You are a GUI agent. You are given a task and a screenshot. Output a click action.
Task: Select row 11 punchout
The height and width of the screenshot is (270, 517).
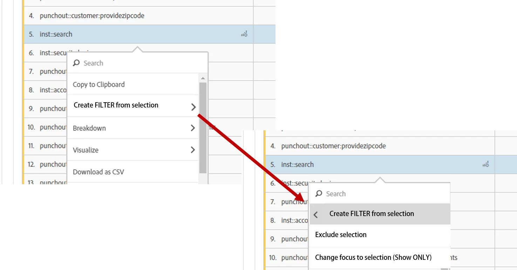point(45,146)
